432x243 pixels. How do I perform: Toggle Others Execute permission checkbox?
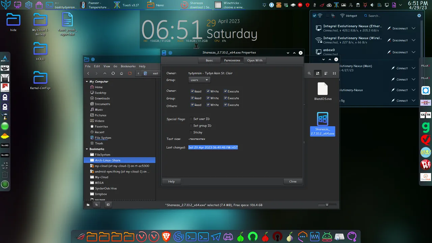tap(225, 105)
